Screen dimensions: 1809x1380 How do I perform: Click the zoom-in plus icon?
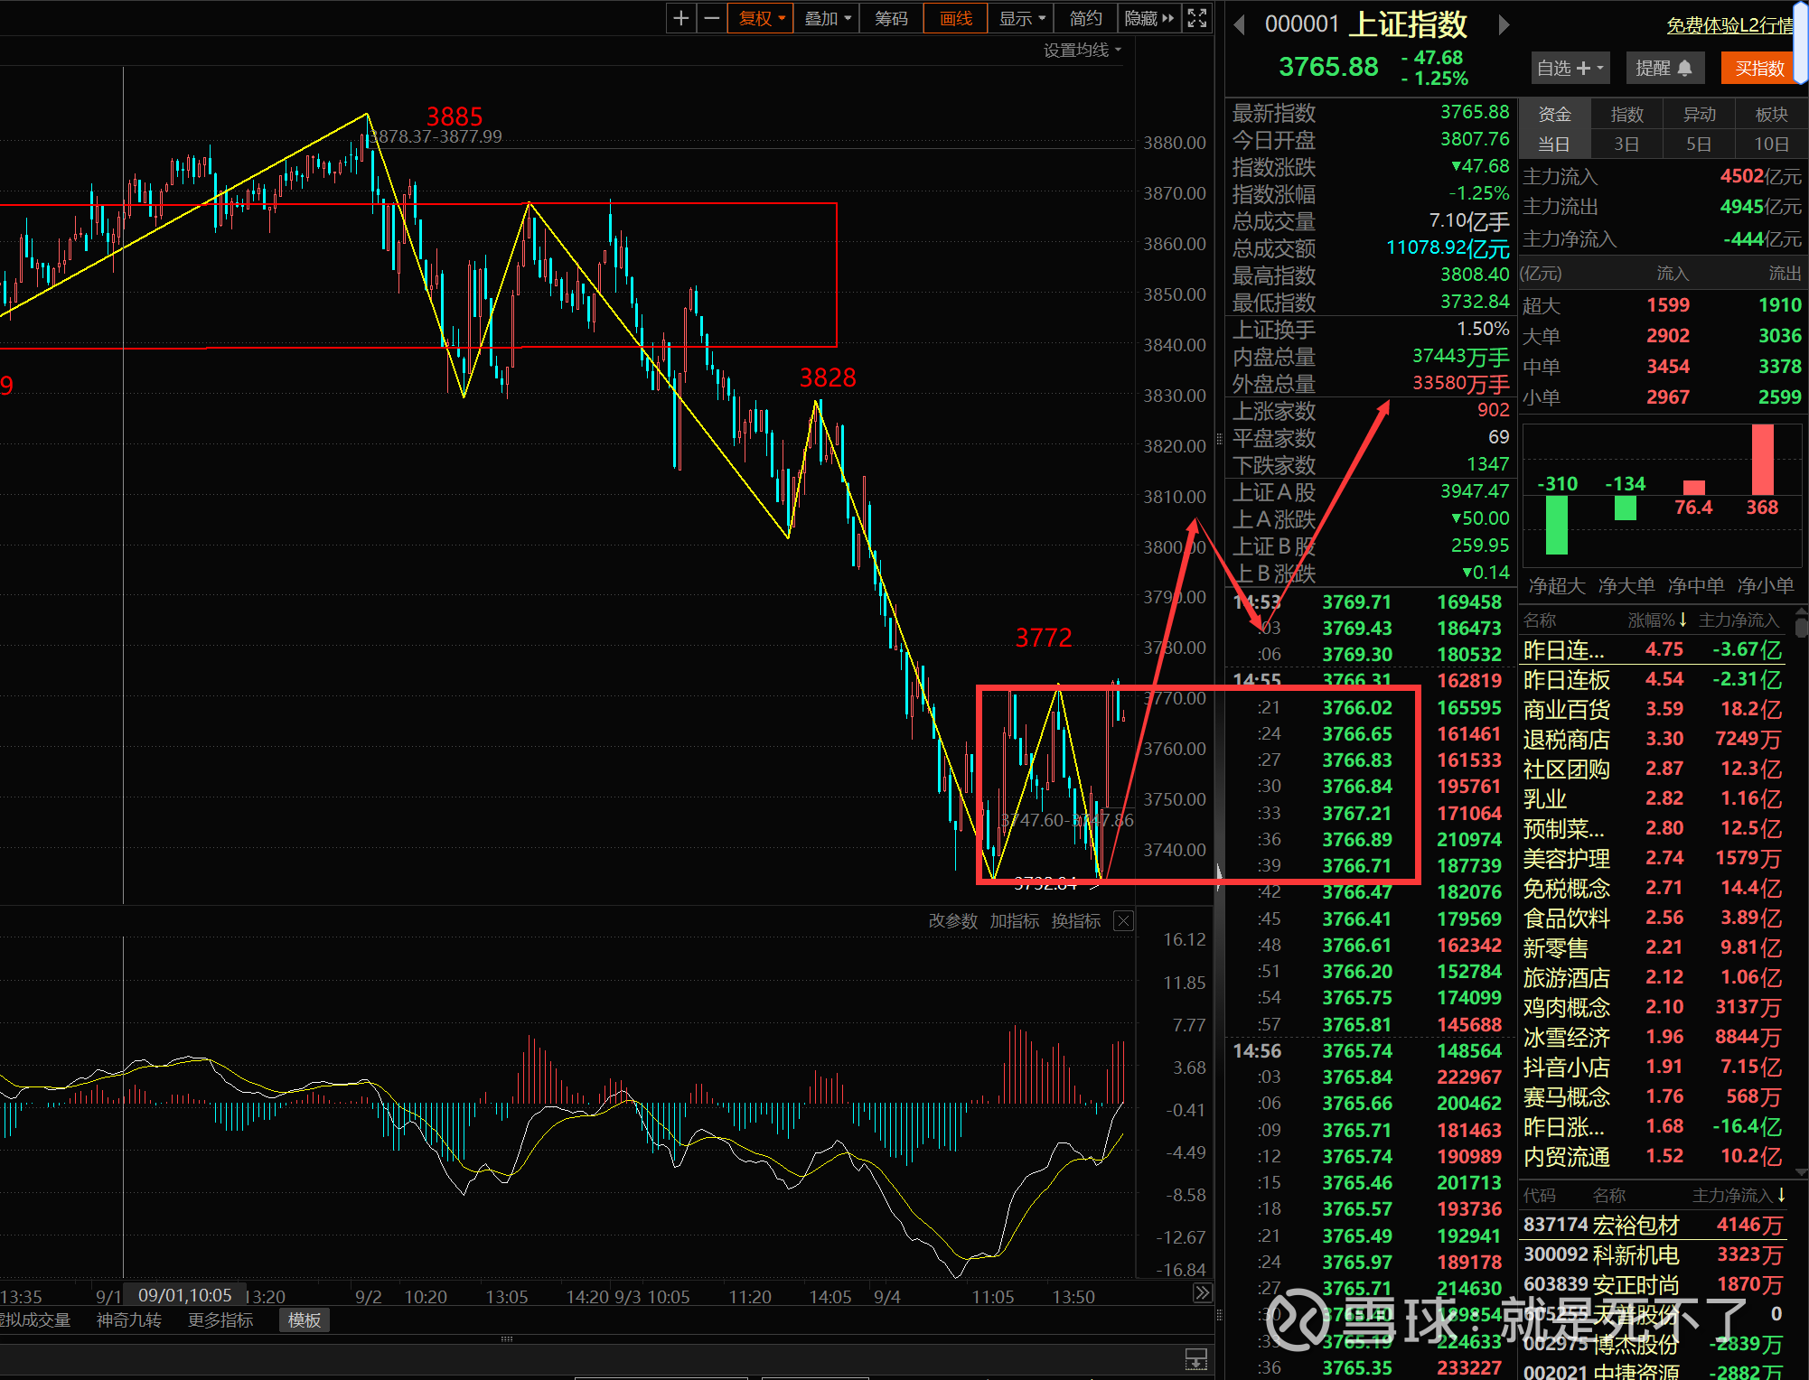[681, 18]
